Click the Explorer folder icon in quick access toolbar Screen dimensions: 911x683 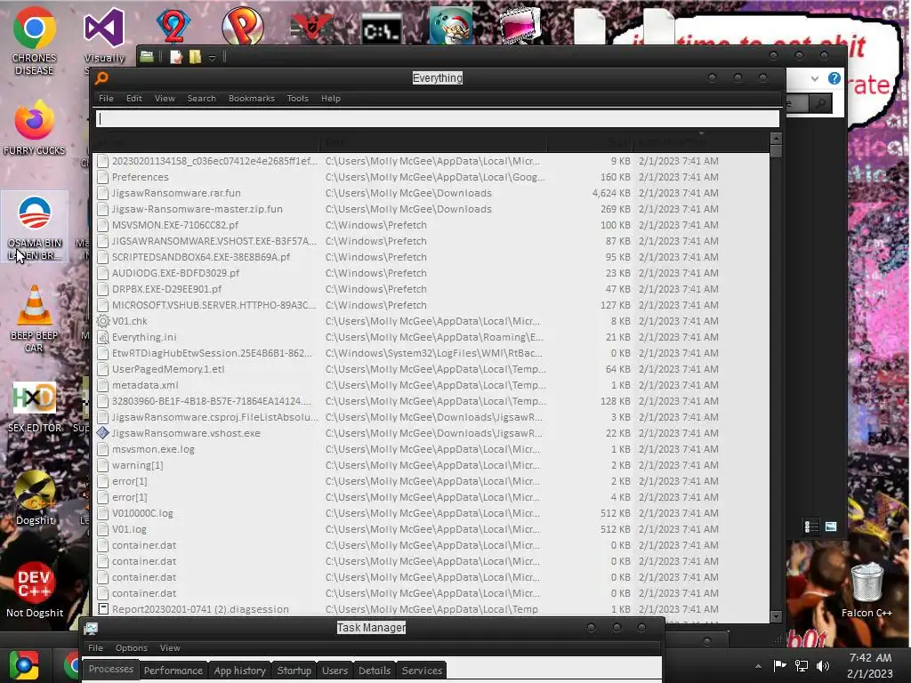coord(147,56)
